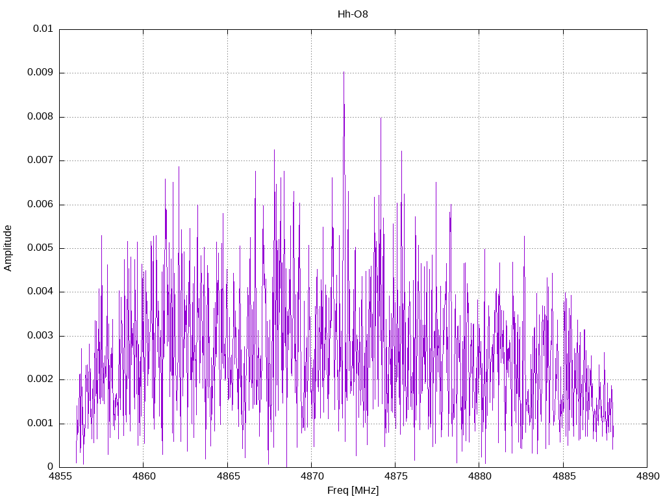Click the 0.002 y-axis tick label
665x499 pixels.
pos(40,379)
